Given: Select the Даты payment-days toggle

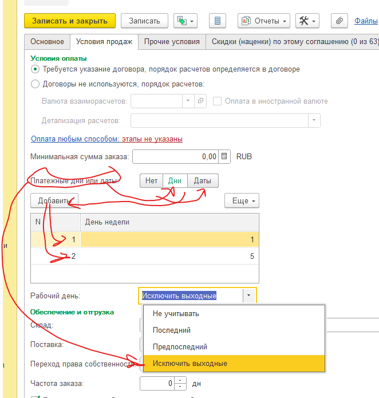Looking at the screenshot, I should (x=202, y=180).
